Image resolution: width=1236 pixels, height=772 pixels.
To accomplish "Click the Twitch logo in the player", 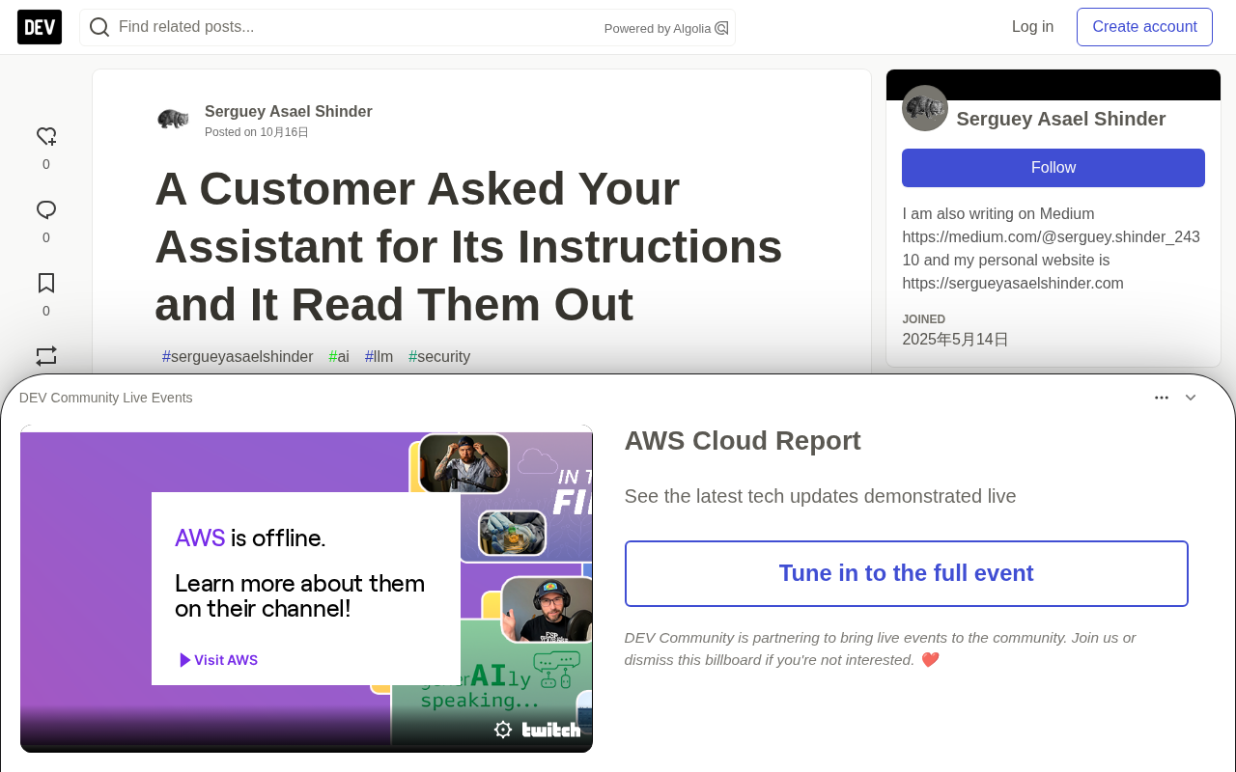I will (551, 730).
